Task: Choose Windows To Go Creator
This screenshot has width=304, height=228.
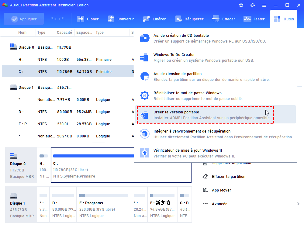Action: pyautogui.click(x=215, y=57)
